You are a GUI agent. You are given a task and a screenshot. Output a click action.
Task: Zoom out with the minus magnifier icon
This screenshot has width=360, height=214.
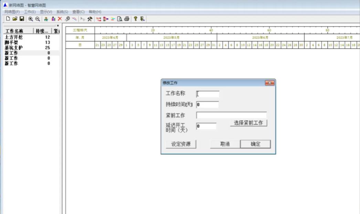[38, 19]
